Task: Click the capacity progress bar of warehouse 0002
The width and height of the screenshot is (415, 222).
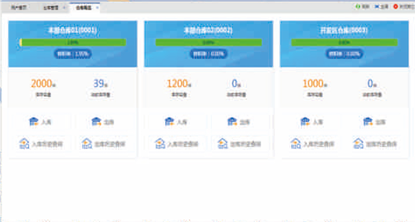Action: pyautogui.click(x=209, y=42)
